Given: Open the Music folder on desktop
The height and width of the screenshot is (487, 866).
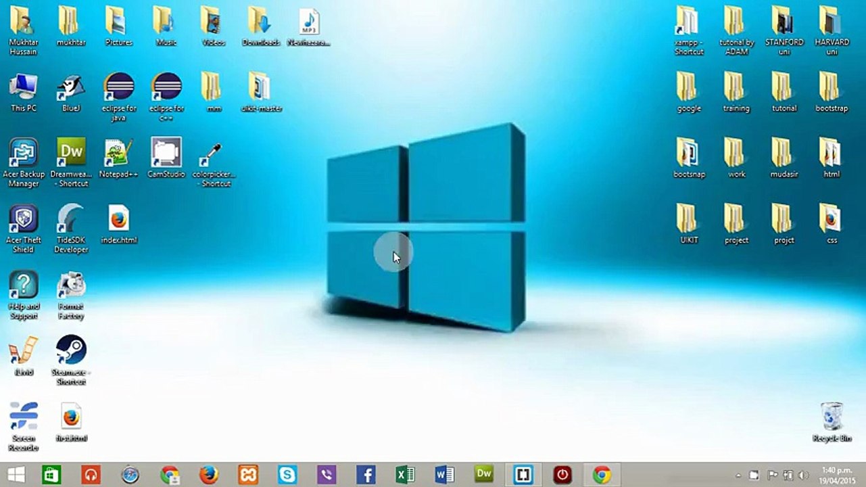Looking at the screenshot, I should tap(166, 26).
